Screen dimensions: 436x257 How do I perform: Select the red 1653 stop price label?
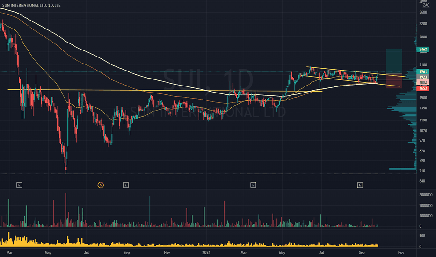point(422,88)
